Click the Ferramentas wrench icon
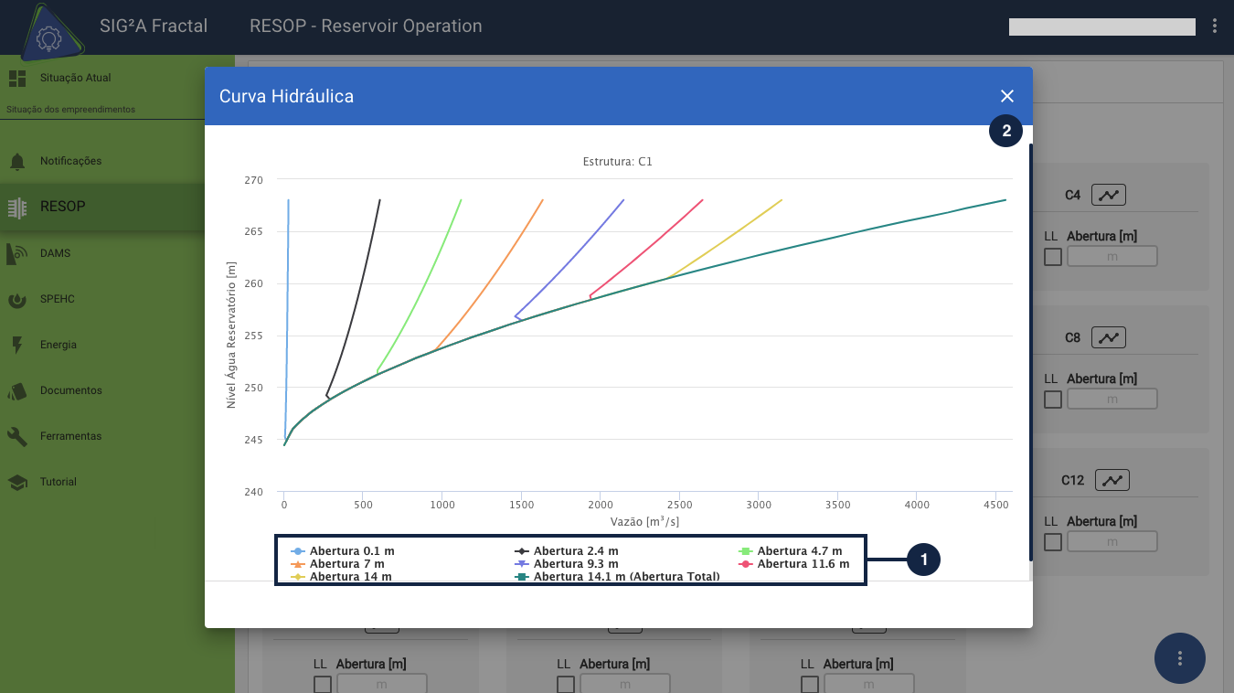This screenshot has width=1234, height=693. point(17,436)
